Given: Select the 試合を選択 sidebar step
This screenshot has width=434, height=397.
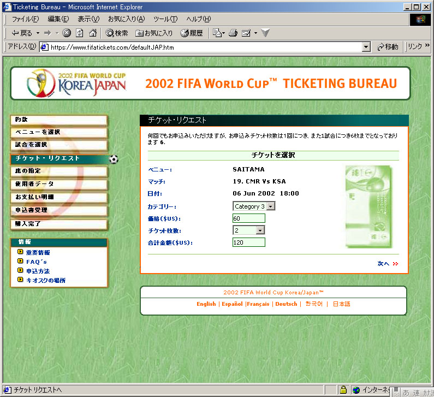Looking at the screenshot, I should [58, 145].
